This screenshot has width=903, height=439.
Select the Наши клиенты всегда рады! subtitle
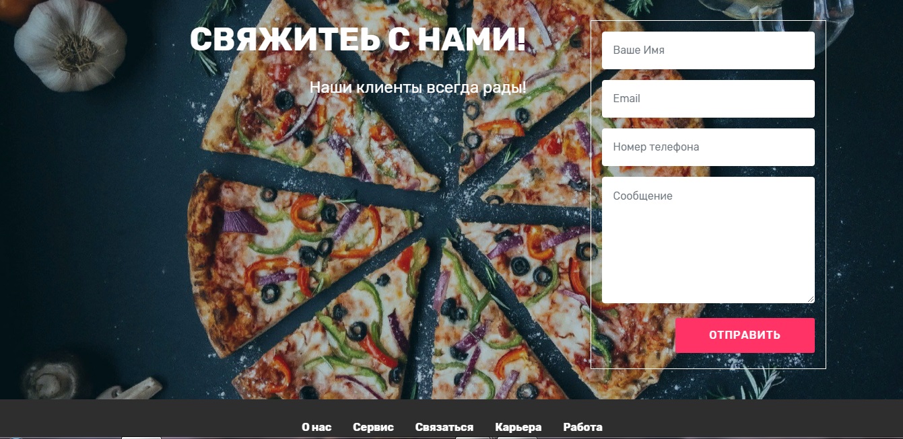(x=418, y=87)
